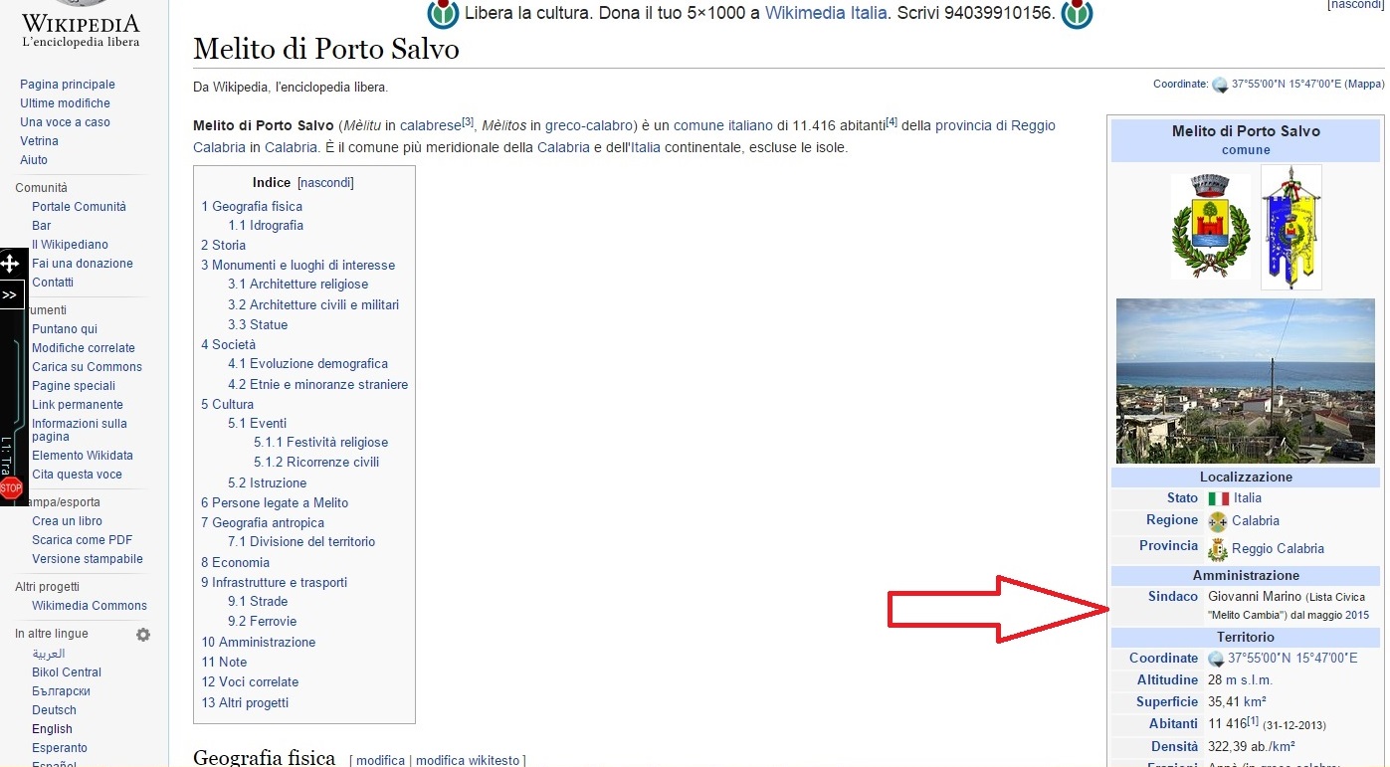Image resolution: width=1390 pixels, height=767 pixels.
Task: Click the Reggio Calabria province emblem icon
Action: point(1217,549)
